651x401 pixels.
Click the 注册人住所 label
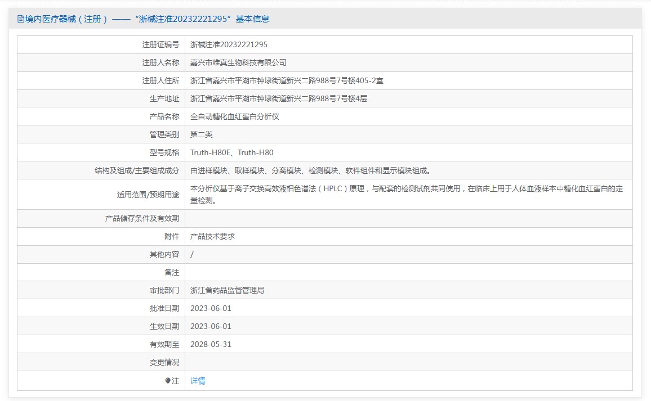coord(160,80)
